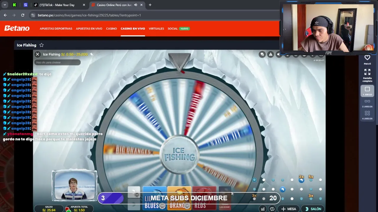The width and height of the screenshot is (378, 212).
Task: Mute game sound speaker icon
Action: [278, 54]
